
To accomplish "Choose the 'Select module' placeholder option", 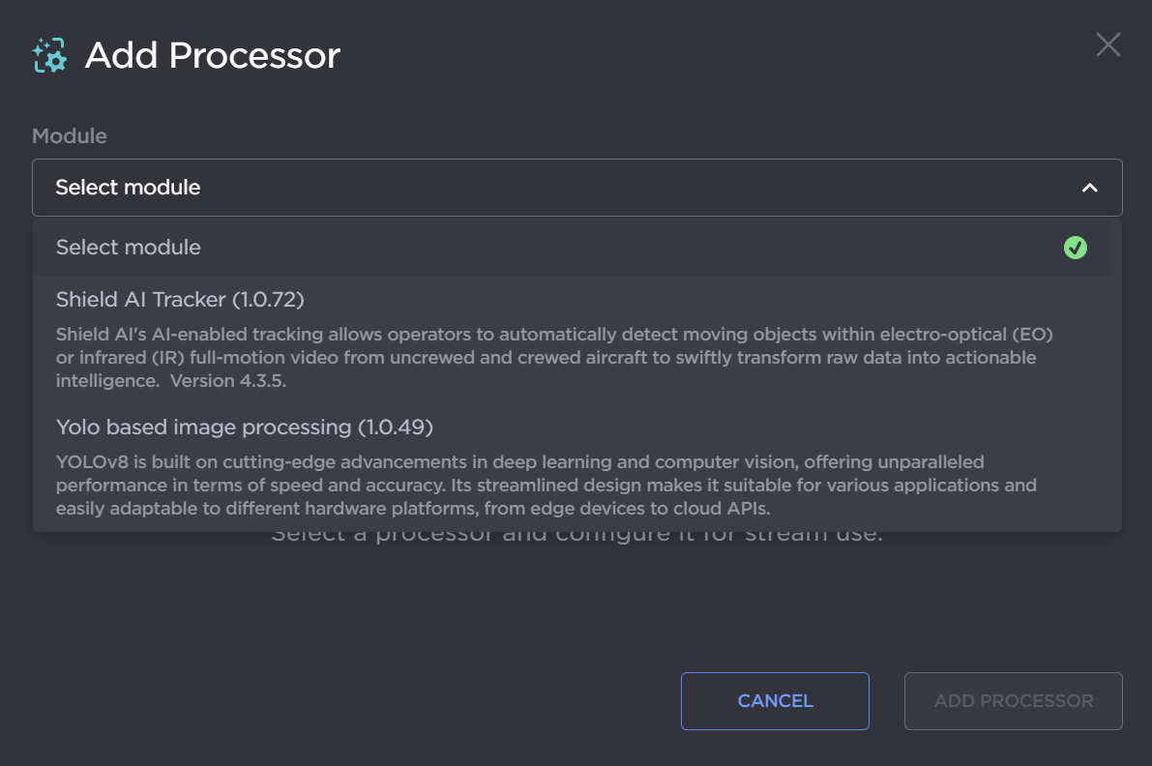I will 129,248.
